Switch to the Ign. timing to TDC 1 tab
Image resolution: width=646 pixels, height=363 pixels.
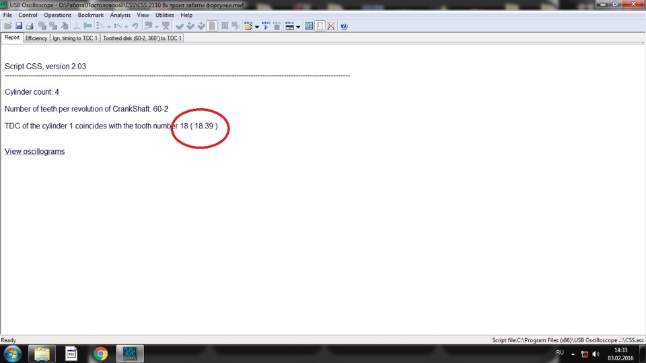pyautogui.click(x=75, y=38)
